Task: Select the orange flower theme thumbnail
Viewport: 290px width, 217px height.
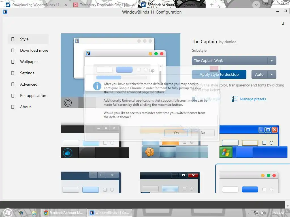Action: point(175,142)
